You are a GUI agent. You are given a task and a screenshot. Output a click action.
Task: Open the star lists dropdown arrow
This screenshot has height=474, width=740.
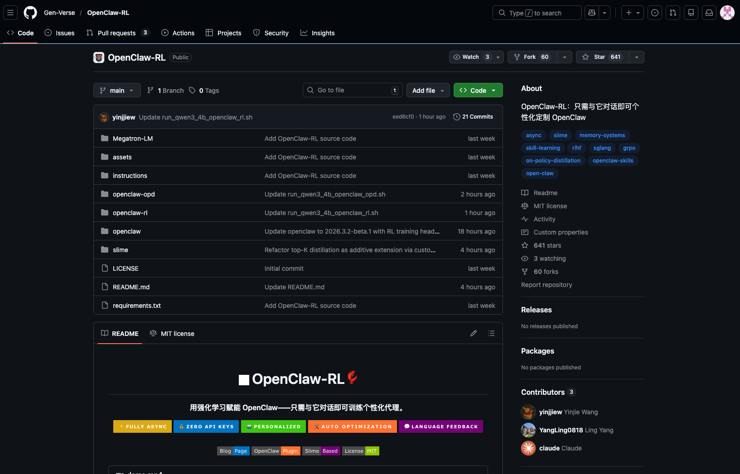tap(637, 57)
